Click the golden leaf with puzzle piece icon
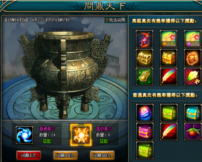Image resolution: width=202 pixels, height=162 pixels. (x=193, y=76)
